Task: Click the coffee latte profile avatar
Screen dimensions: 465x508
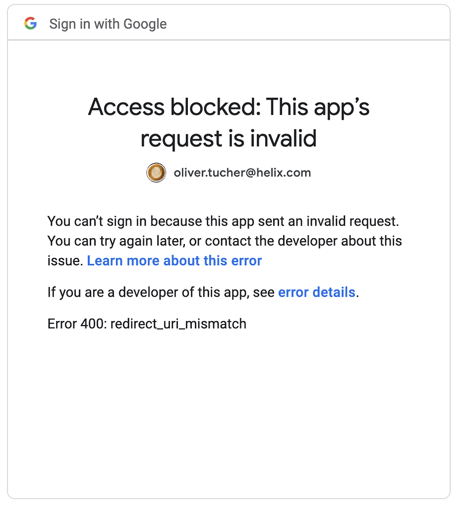Action: pos(156,172)
